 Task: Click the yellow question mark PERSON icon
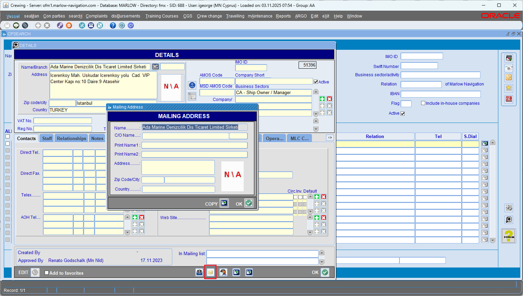(509, 236)
